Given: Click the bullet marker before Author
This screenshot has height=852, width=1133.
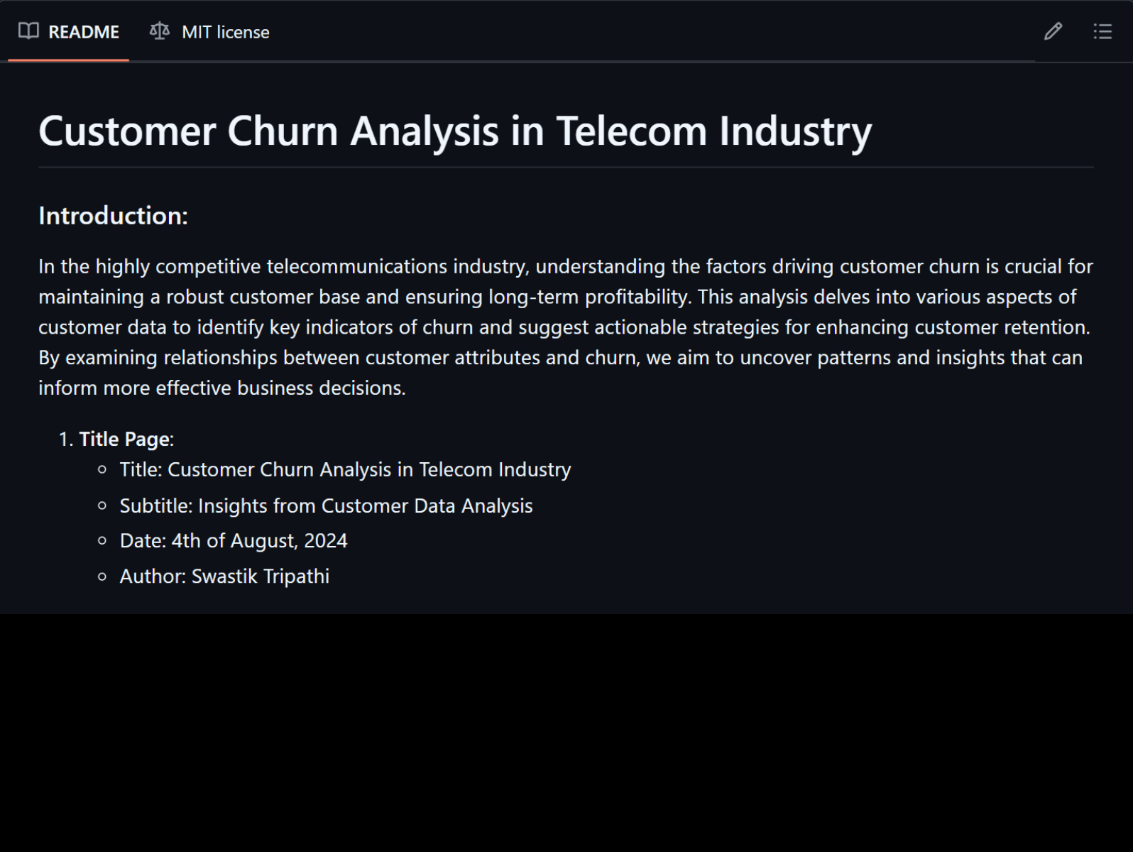Looking at the screenshot, I should pyautogui.click(x=102, y=576).
